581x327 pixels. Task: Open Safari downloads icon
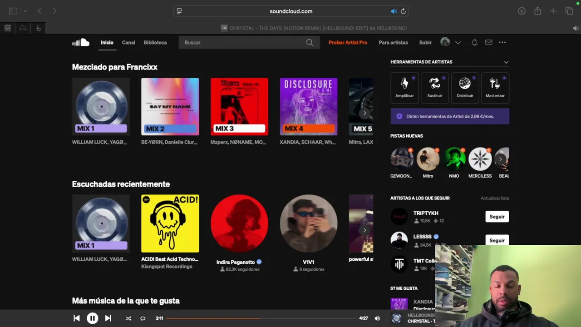pyautogui.click(x=522, y=11)
